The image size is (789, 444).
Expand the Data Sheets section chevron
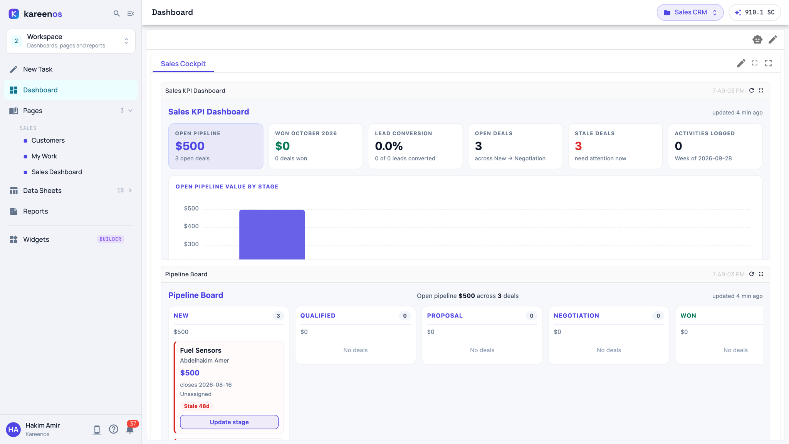130,190
